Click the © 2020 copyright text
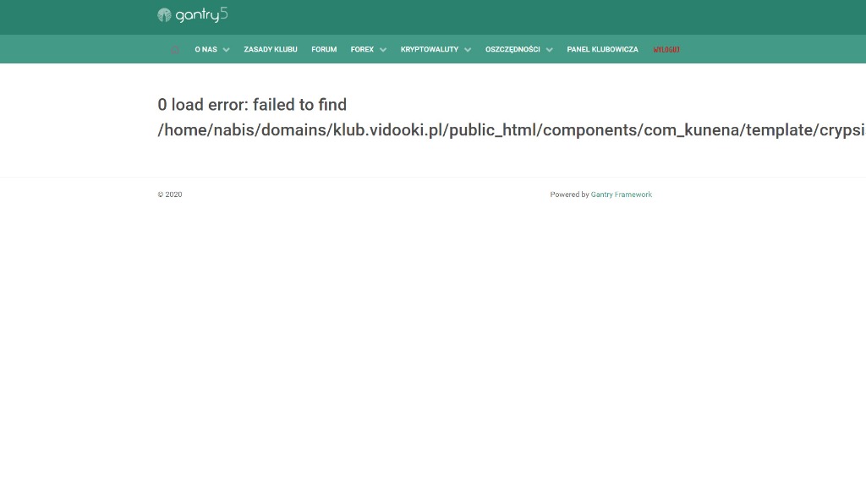 [x=170, y=195]
